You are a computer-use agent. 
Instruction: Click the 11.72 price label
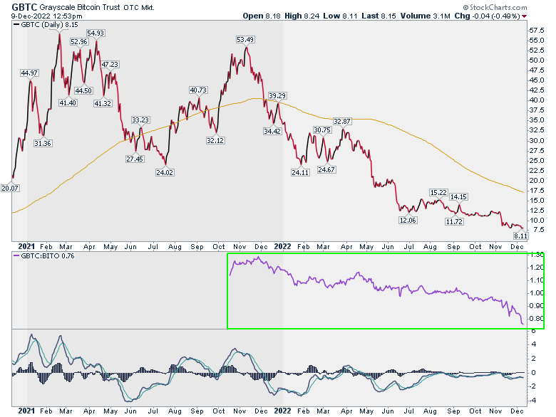(454, 221)
